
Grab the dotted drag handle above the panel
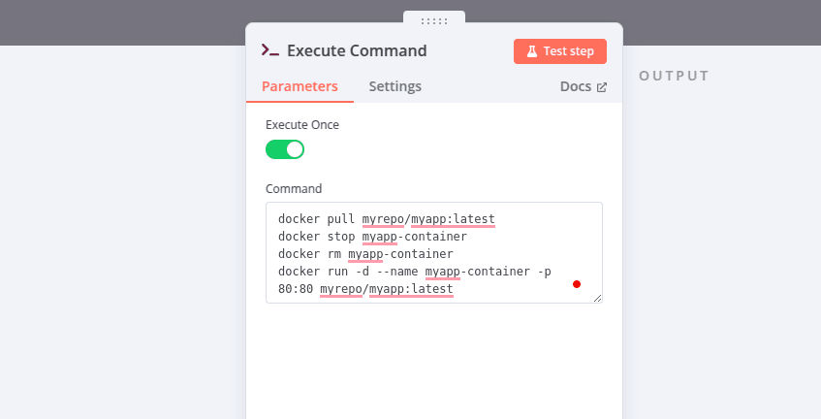434,21
